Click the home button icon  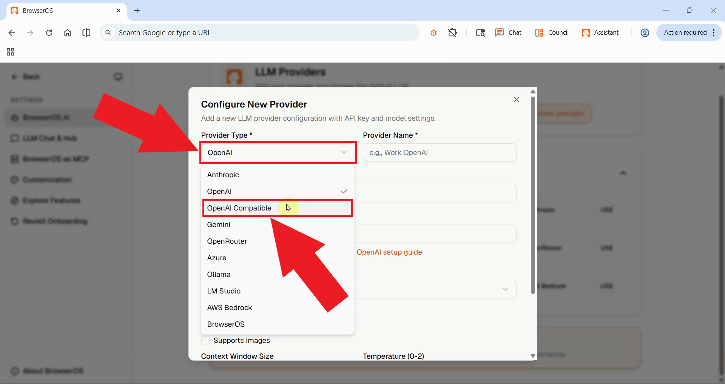pos(67,33)
